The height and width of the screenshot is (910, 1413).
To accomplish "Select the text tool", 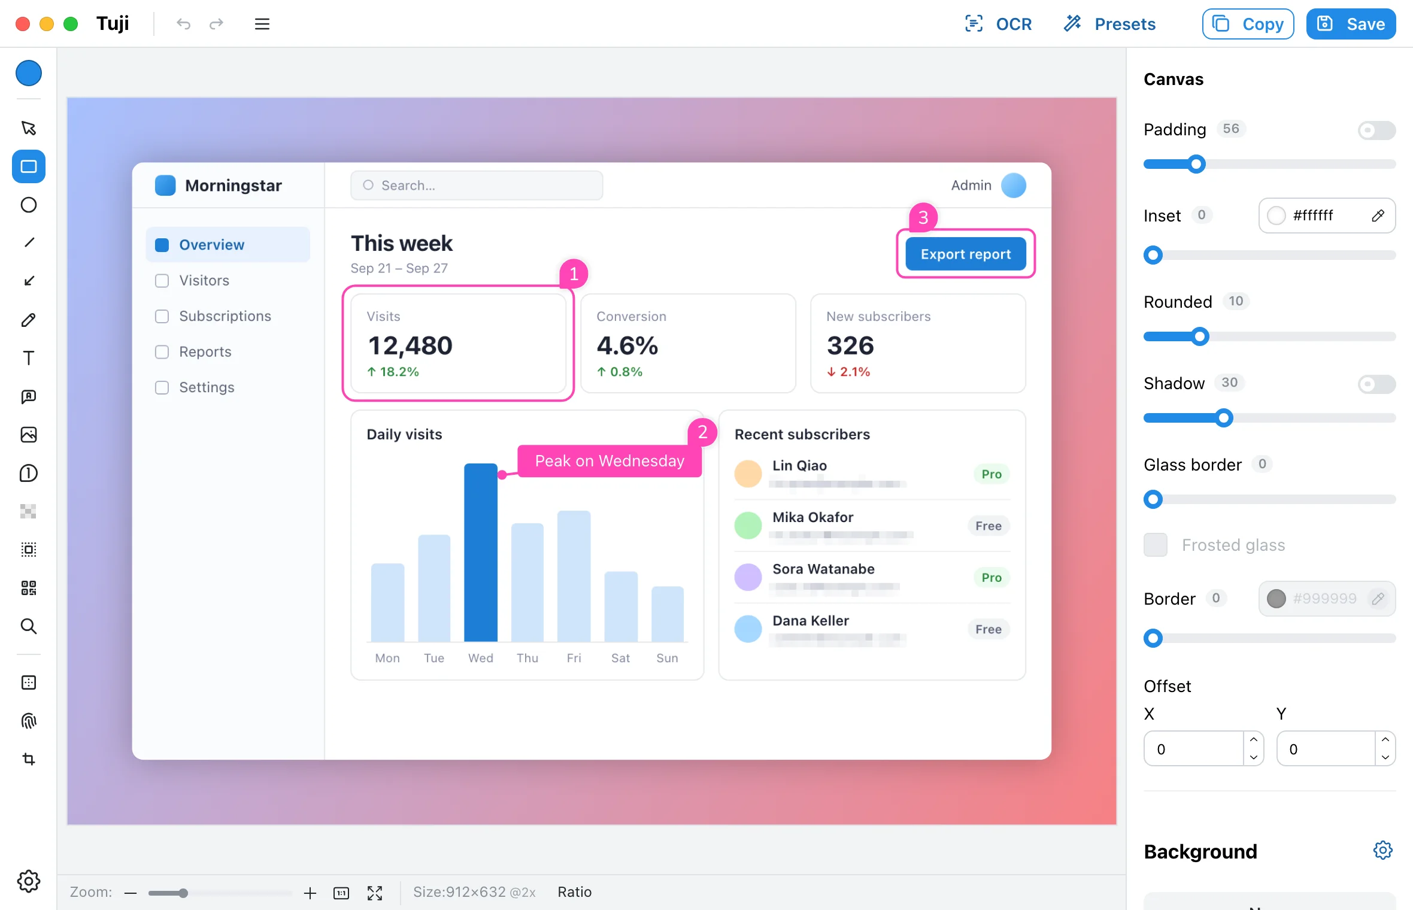I will (x=28, y=358).
